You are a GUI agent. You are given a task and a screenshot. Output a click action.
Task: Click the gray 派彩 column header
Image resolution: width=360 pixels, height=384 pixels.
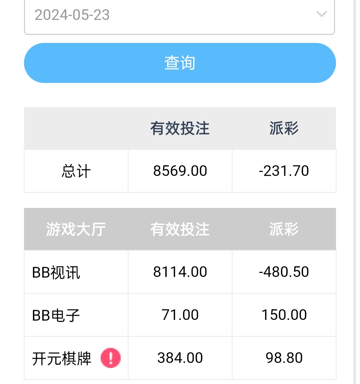click(x=284, y=229)
